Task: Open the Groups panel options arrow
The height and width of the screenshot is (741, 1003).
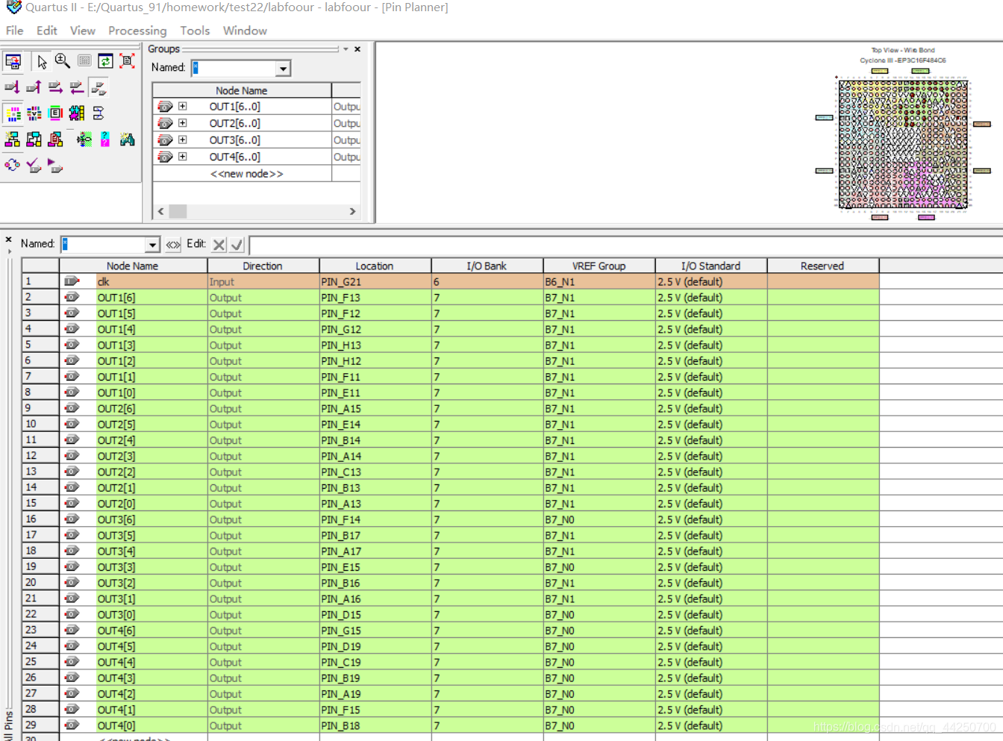Action: [x=346, y=49]
